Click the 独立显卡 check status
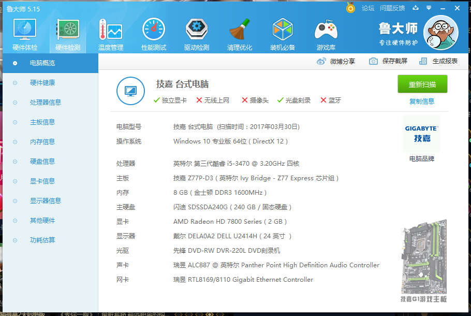This screenshot has width=471, height=316. point(170,100)
